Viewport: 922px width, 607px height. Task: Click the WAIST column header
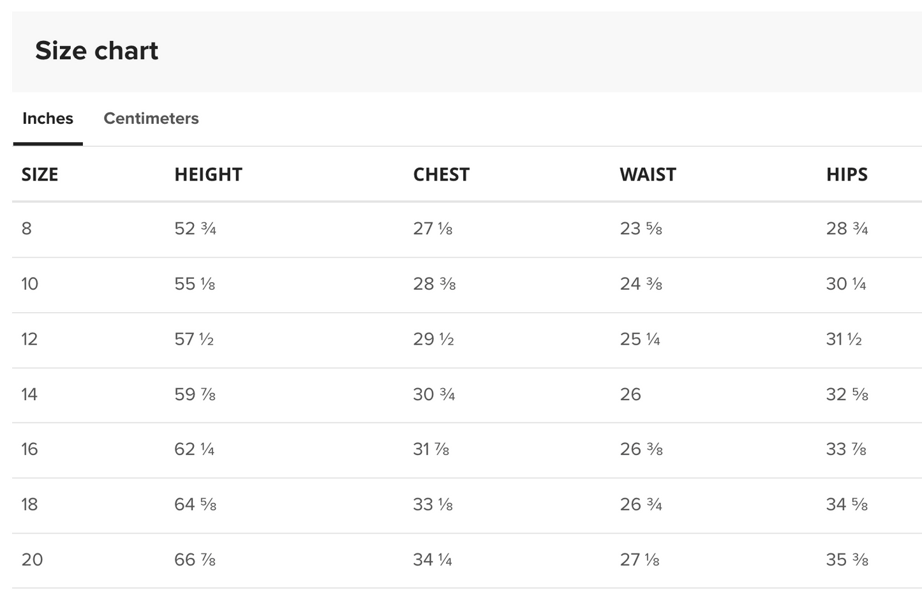pyautogui.click(x=648, y=175)
